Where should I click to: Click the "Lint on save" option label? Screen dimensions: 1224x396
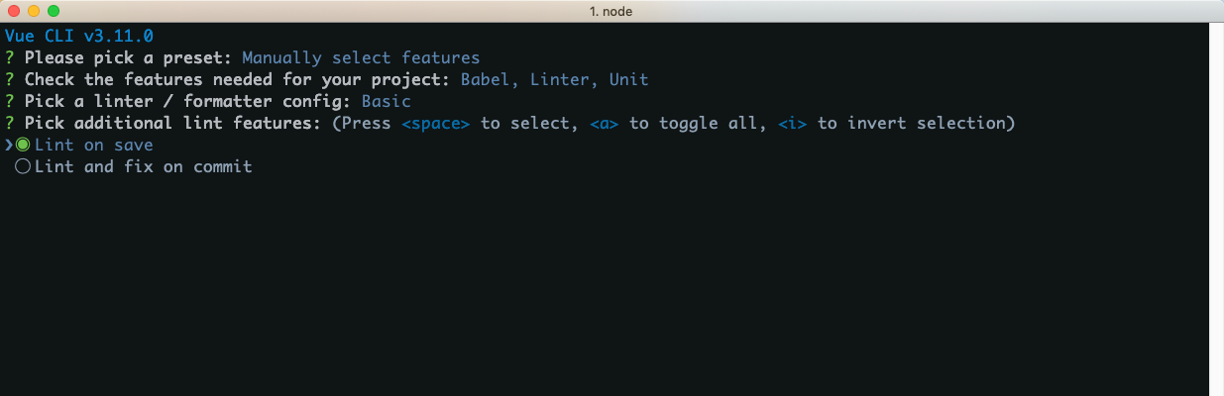(93, 145)
